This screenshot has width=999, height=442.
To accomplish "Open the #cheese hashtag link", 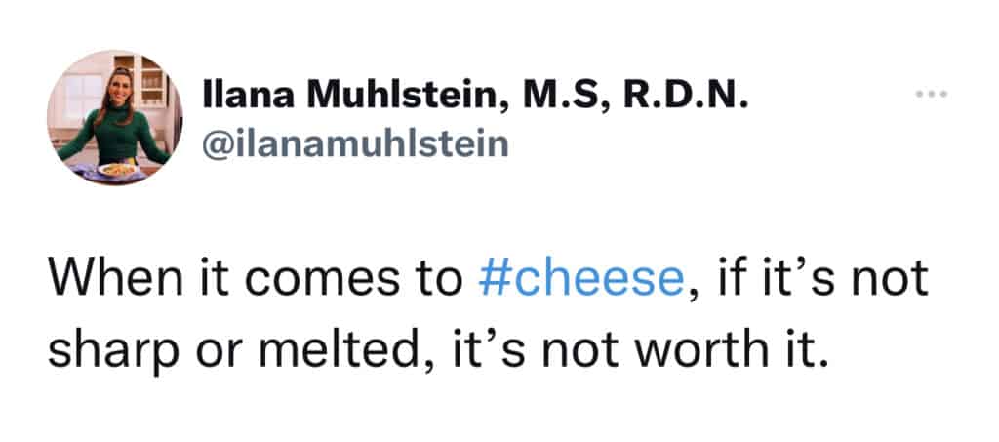I will (x=582, y=280).
